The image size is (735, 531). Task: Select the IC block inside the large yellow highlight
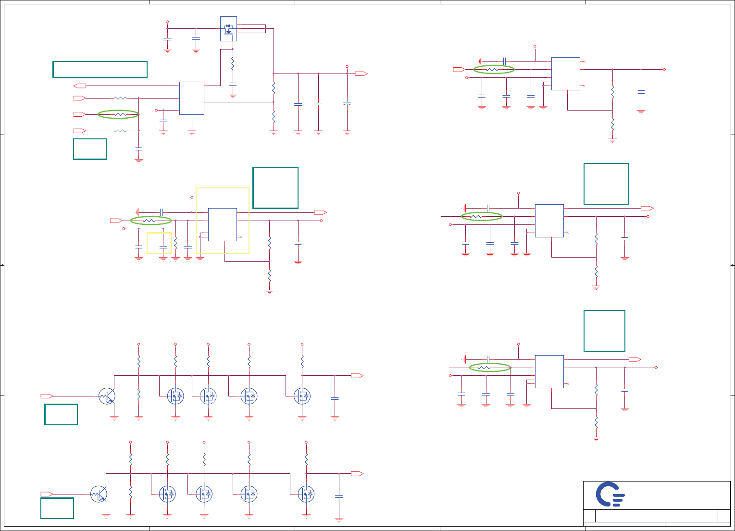tap(223, 224)
